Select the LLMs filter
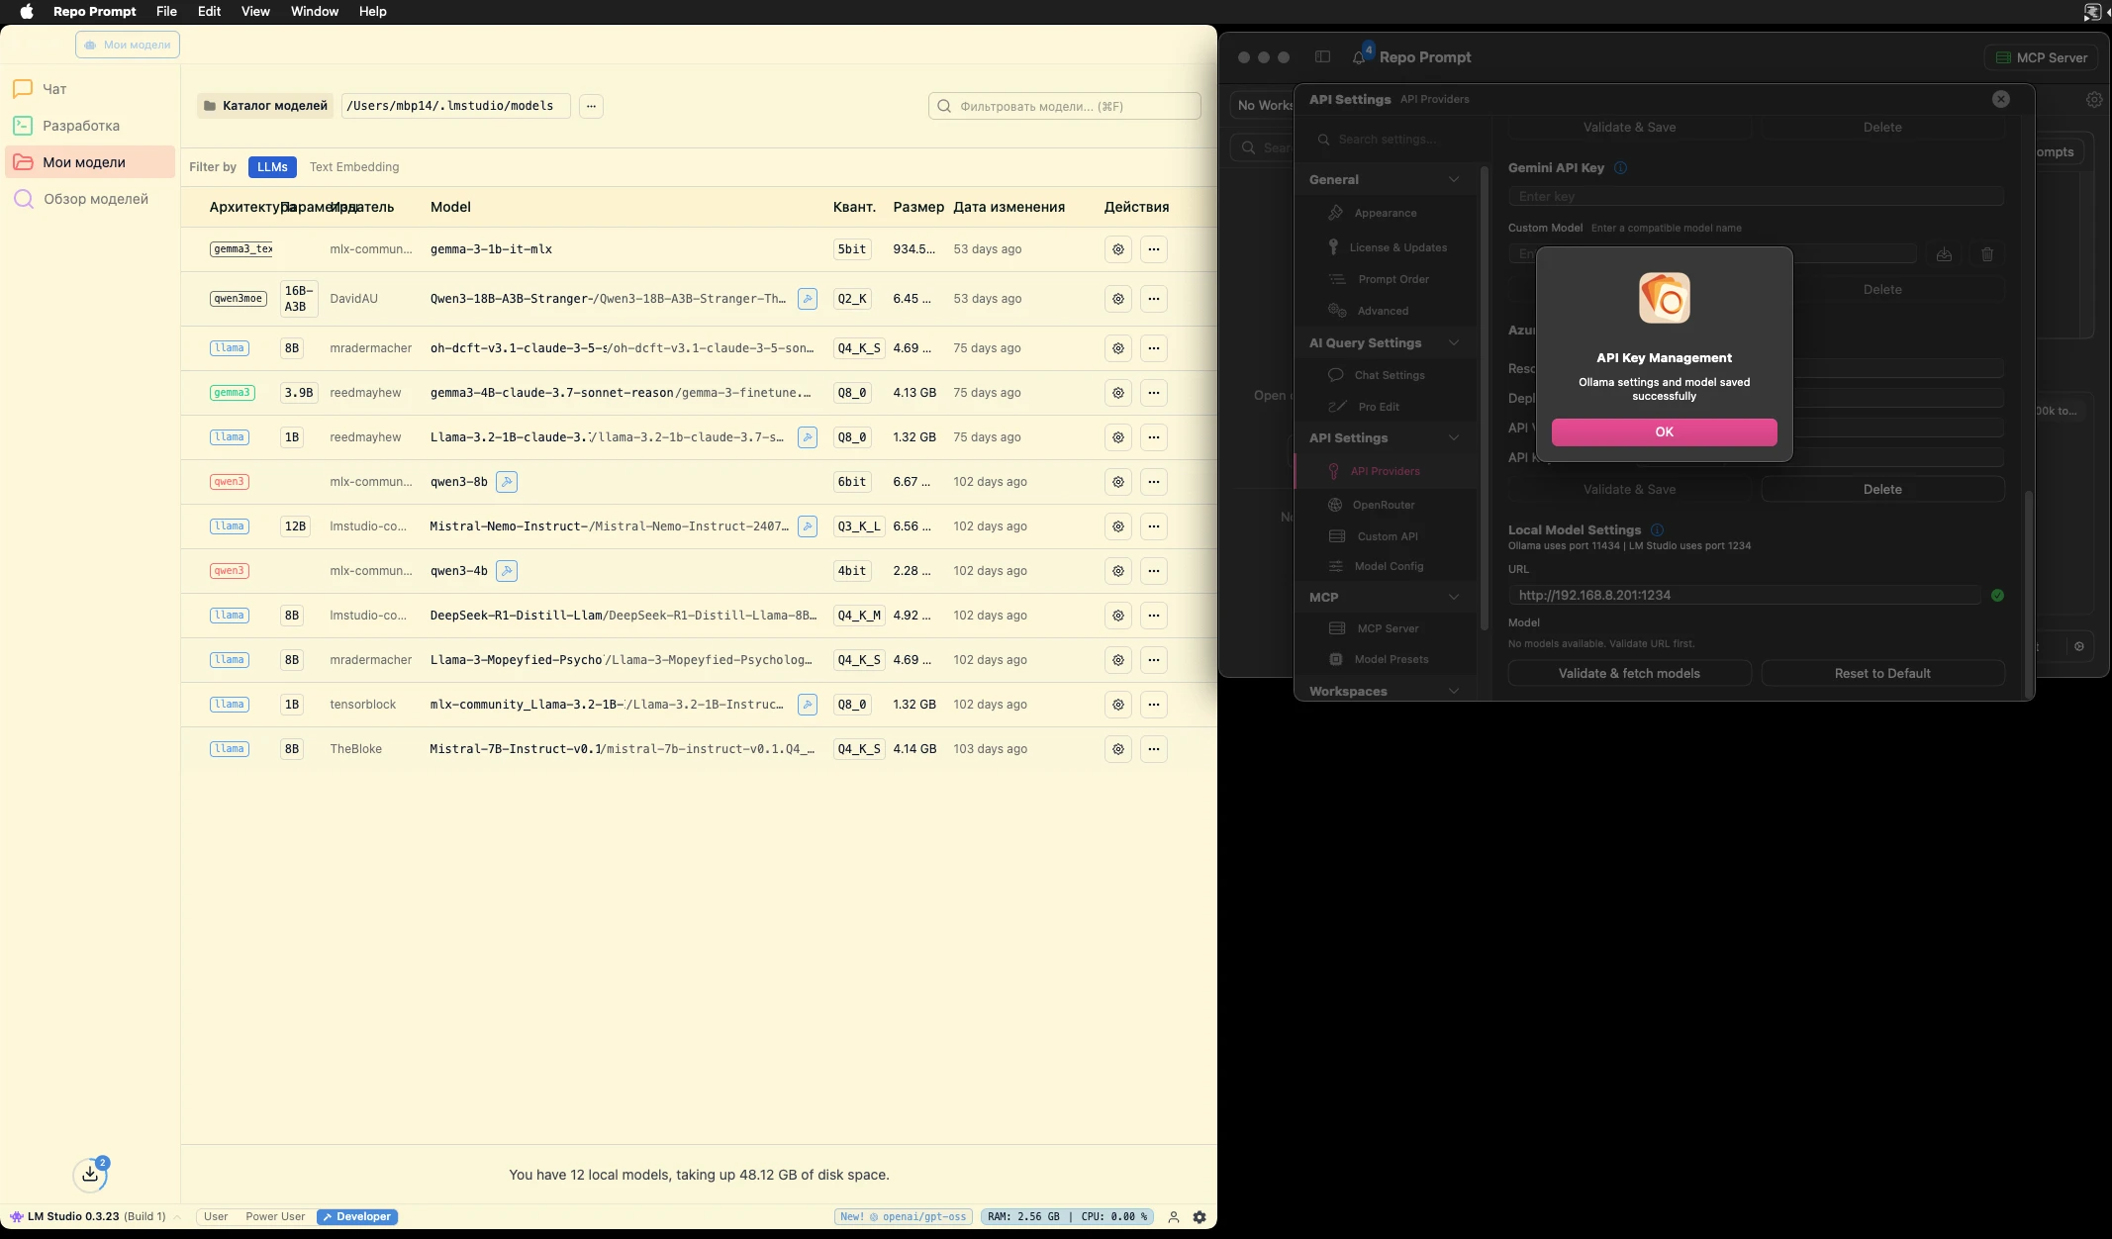Viewport: 2112px width, 1239px height. click(x=272, y=167)
